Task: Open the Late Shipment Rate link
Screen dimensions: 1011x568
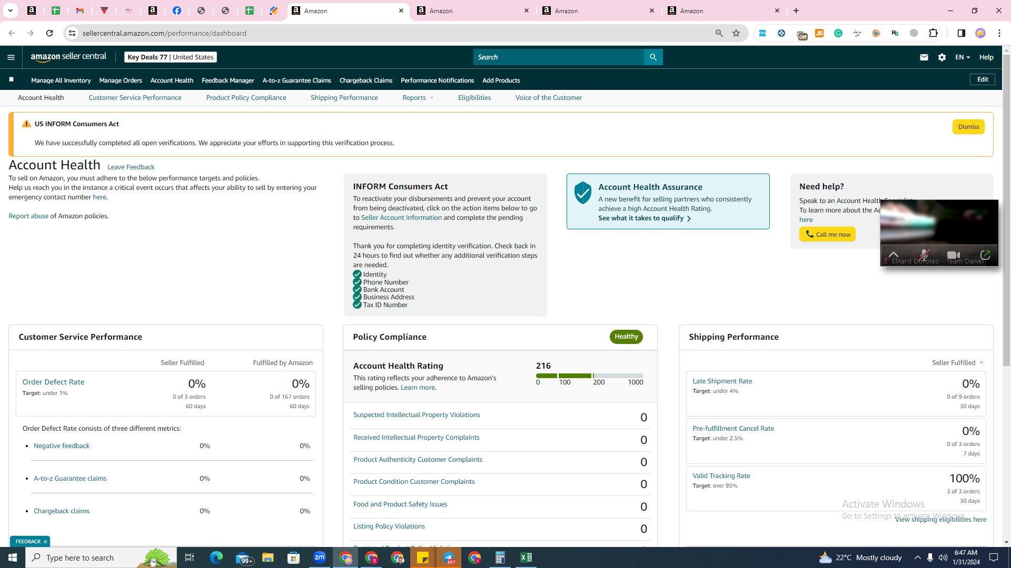Action: (x=722, y=381)
